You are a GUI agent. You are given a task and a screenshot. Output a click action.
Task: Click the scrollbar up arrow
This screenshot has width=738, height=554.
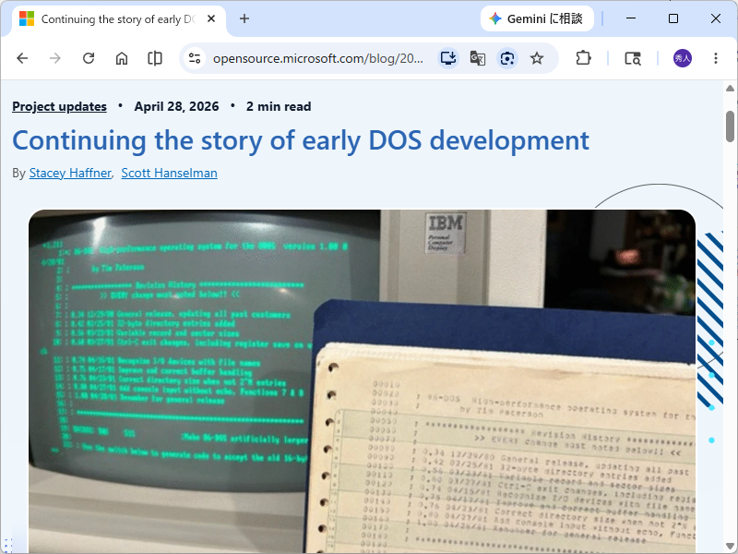(730, 88)
